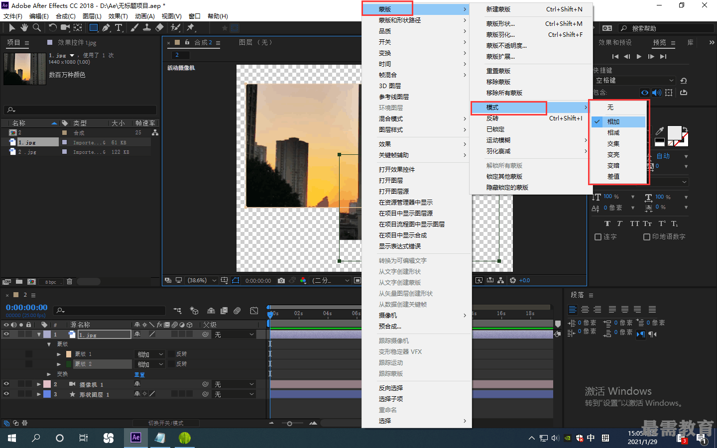Open the 空格键 shortcut dropdown
Viewport: 717px width, 448px height.
(x=635, y=81)
